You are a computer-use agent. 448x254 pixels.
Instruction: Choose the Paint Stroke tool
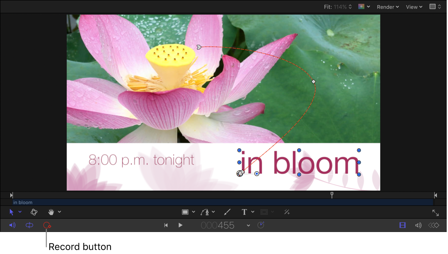pos(227,212)
